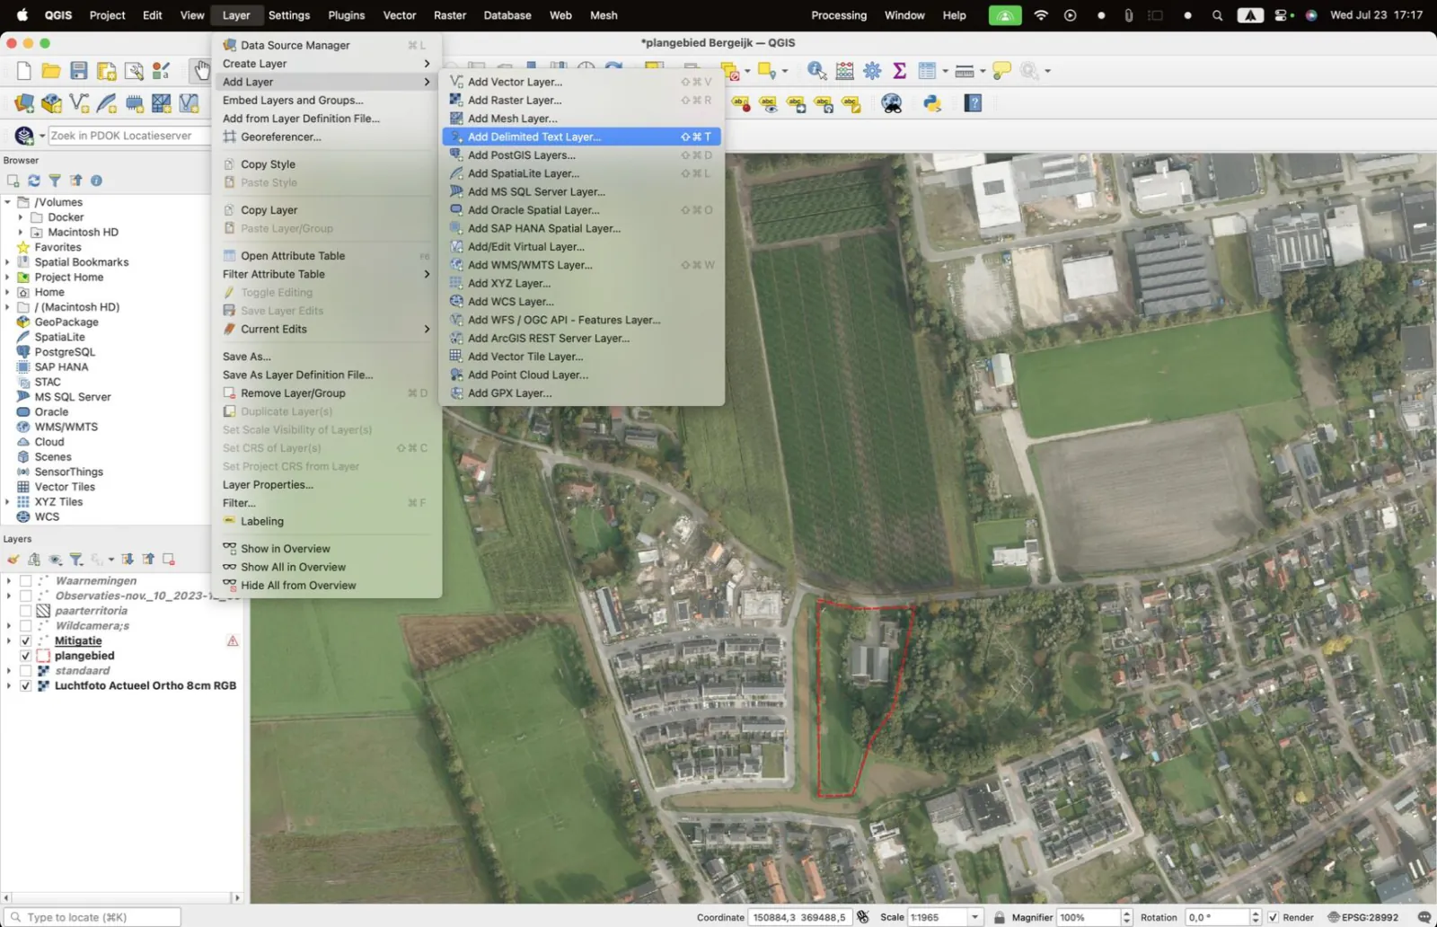Select the Identify Features tool
Viewport: 1437px width, 927px height.
tap(816, 71)
